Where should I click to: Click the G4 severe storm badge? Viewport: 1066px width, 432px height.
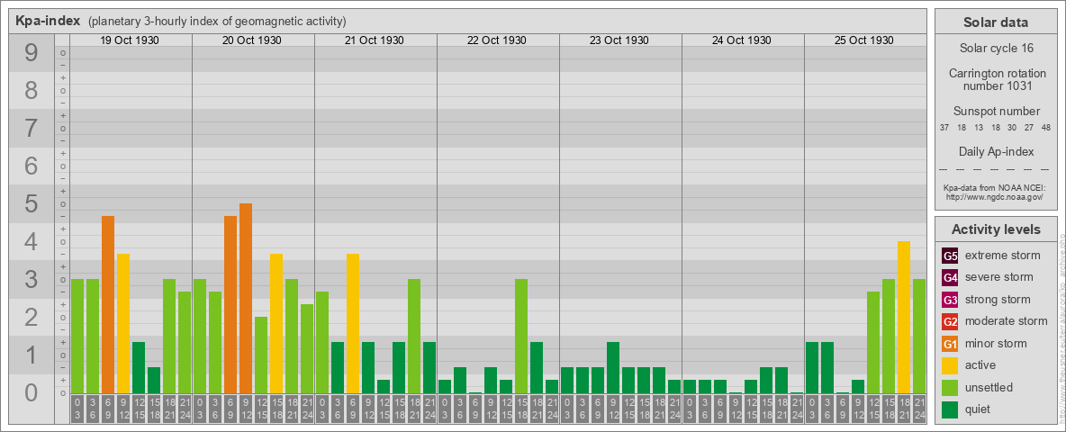(x=950, y=278)
